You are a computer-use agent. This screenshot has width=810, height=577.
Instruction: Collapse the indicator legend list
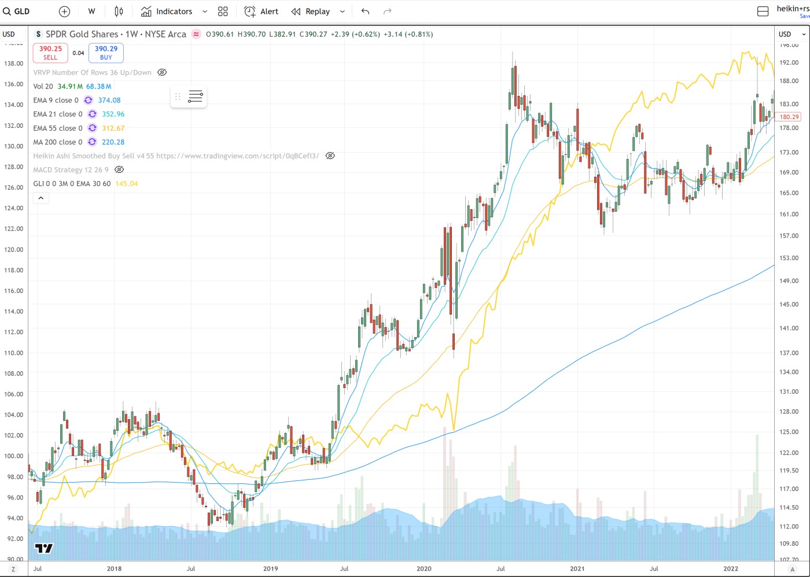(x=41, y=198)
